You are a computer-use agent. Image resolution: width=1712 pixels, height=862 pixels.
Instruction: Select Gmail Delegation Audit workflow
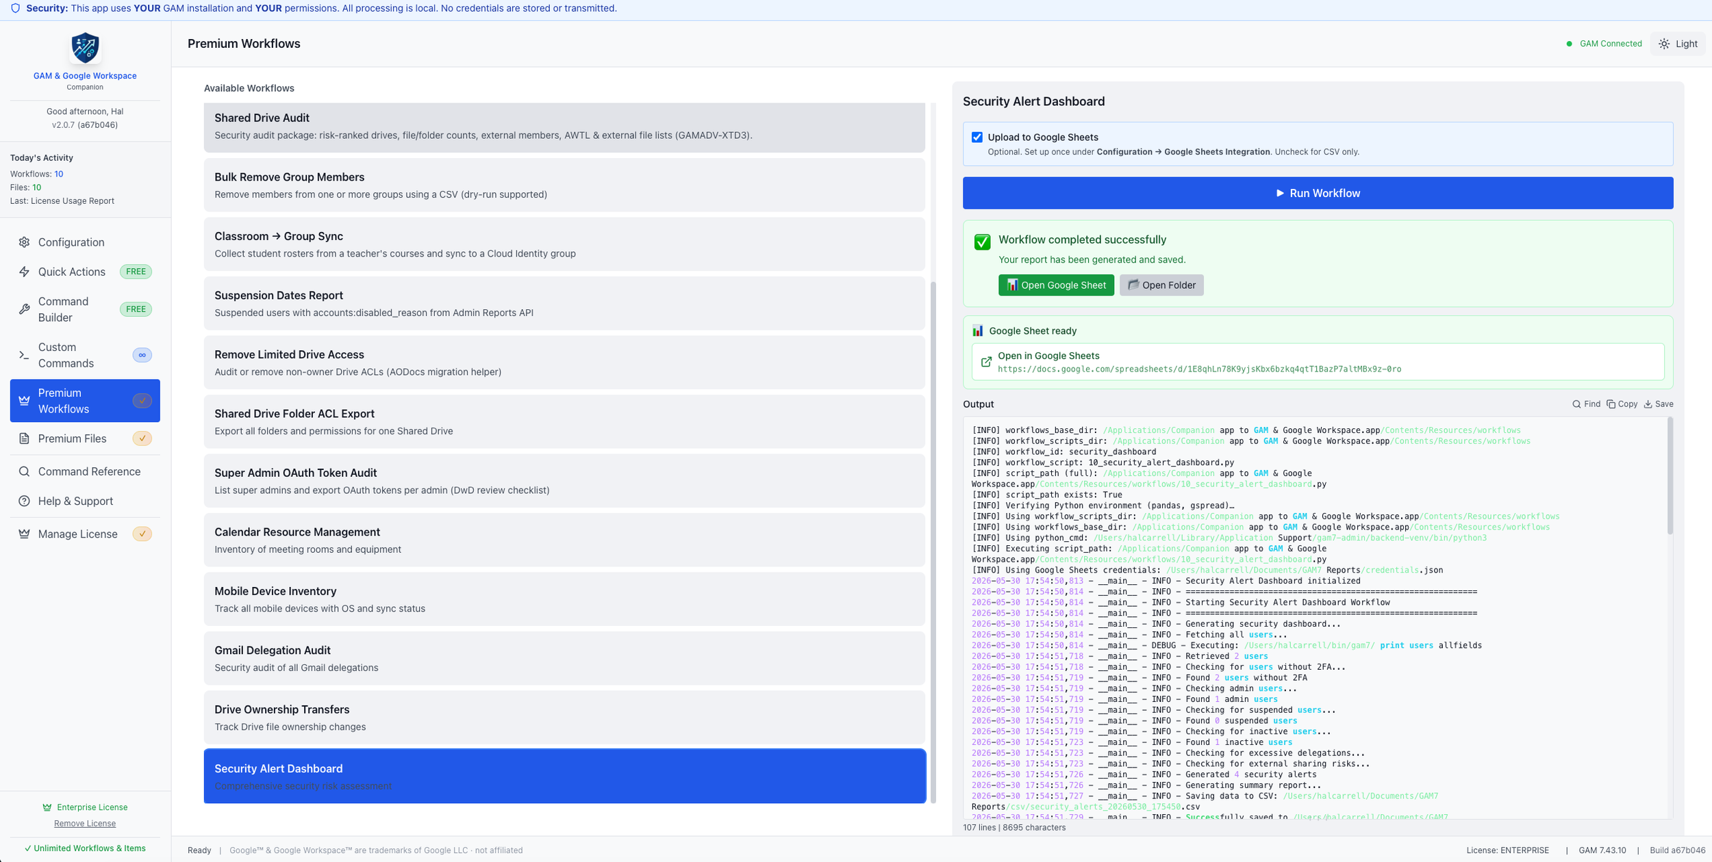(x=564, y=659)
